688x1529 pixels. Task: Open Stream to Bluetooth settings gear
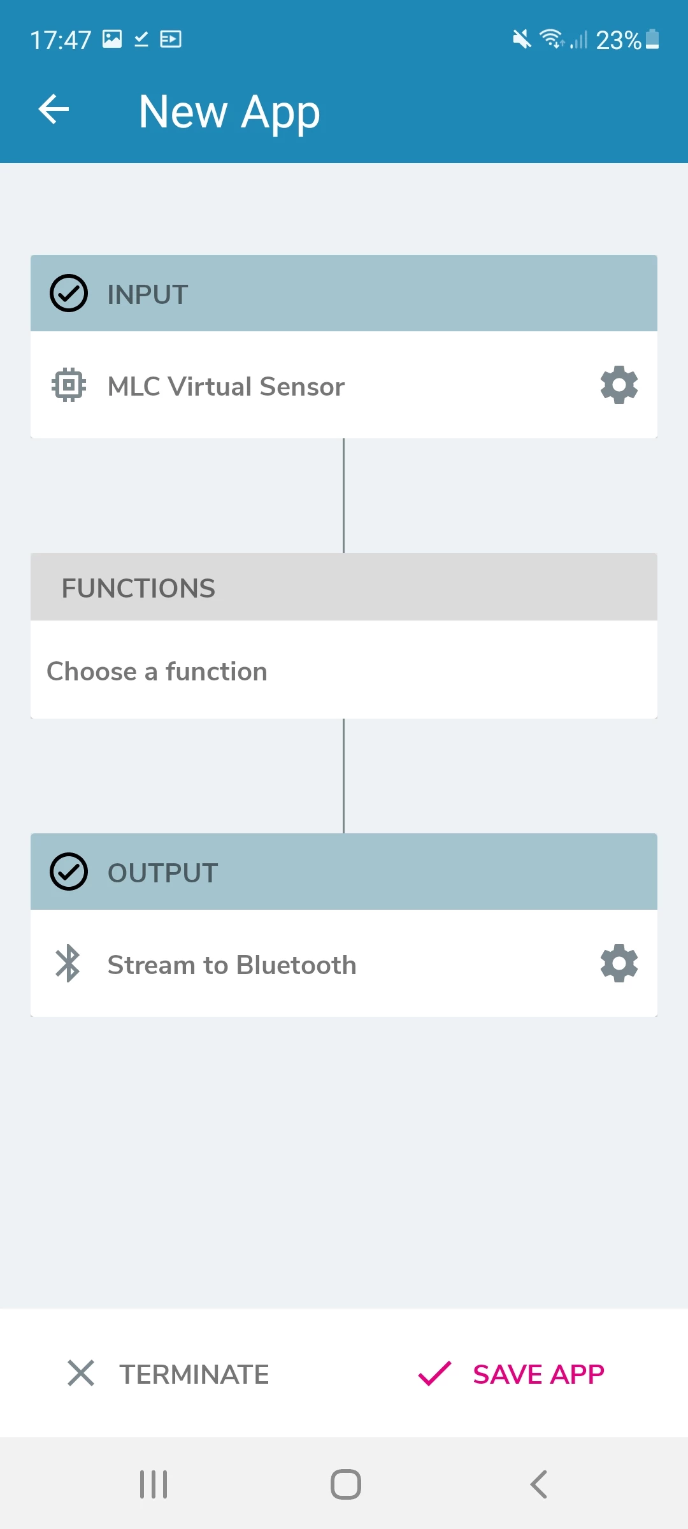click(x=619, y=963)
